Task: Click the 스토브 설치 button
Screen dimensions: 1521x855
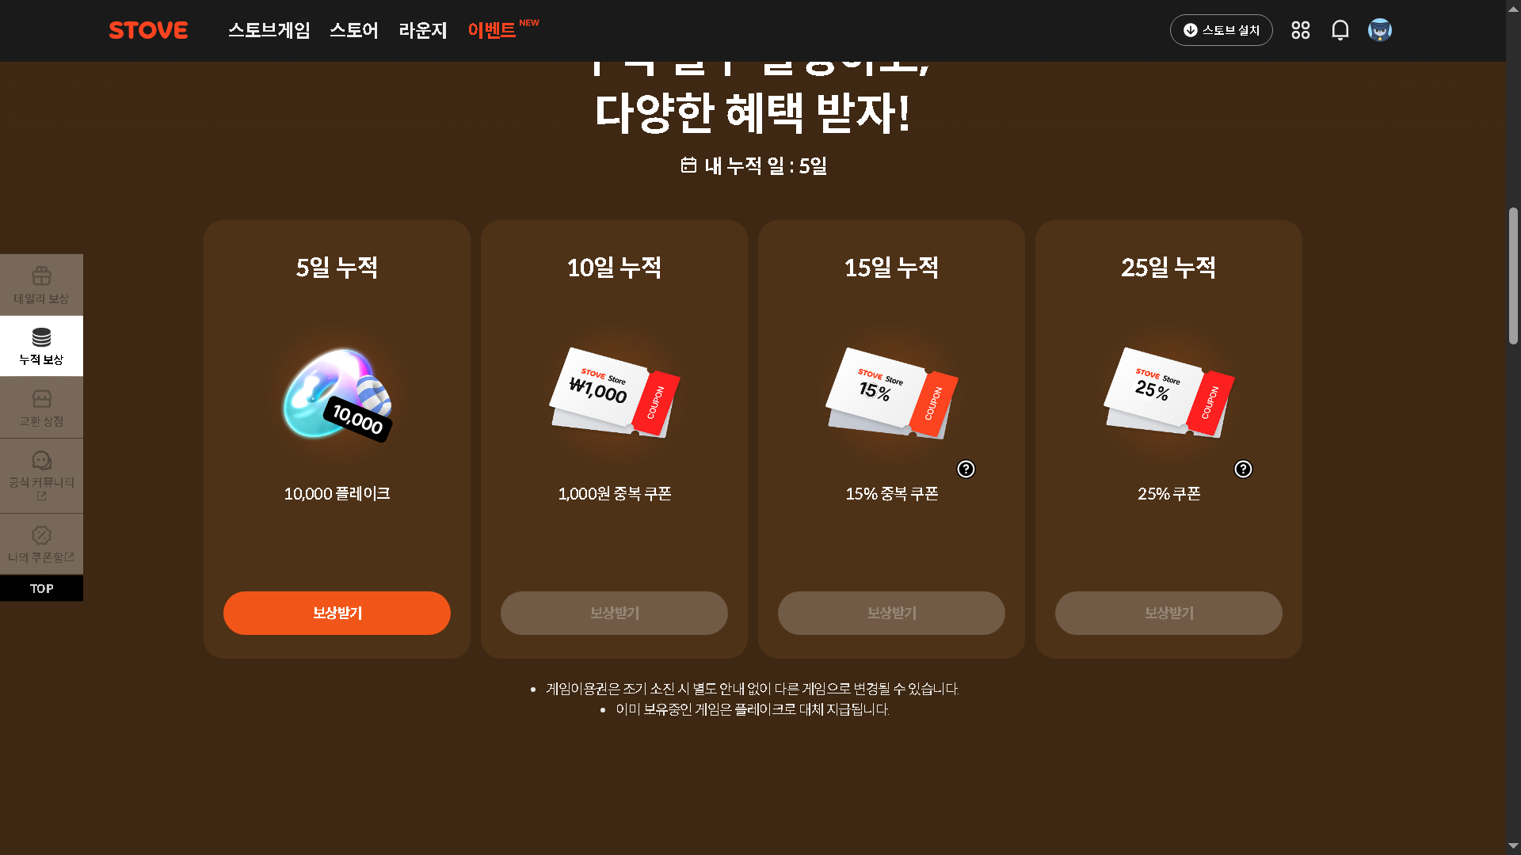Action: [1221, 30]
